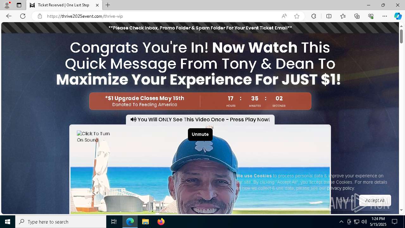Image resolution: width=405 pixels, height=228 pixels.
Task: Open Read Aloud in address bar
Action: (x=284, y=16)
